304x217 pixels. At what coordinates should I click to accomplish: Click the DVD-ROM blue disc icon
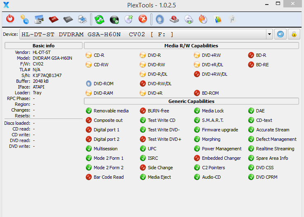click(x=89, y=84)
